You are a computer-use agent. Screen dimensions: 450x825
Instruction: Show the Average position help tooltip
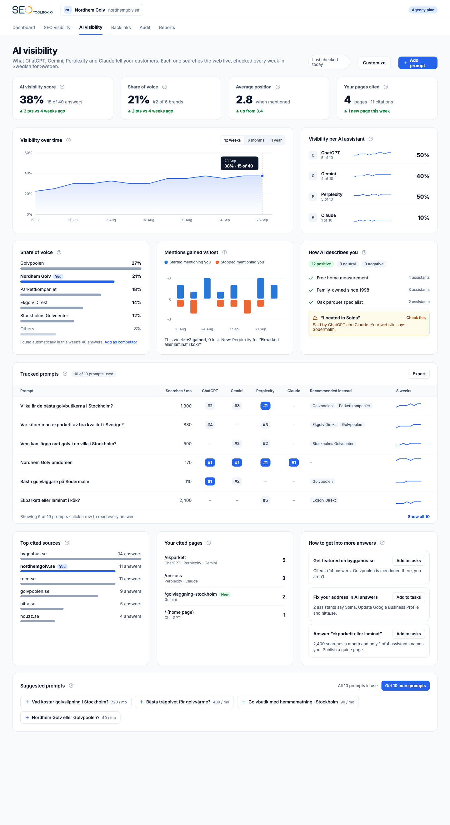coord(278,87)
